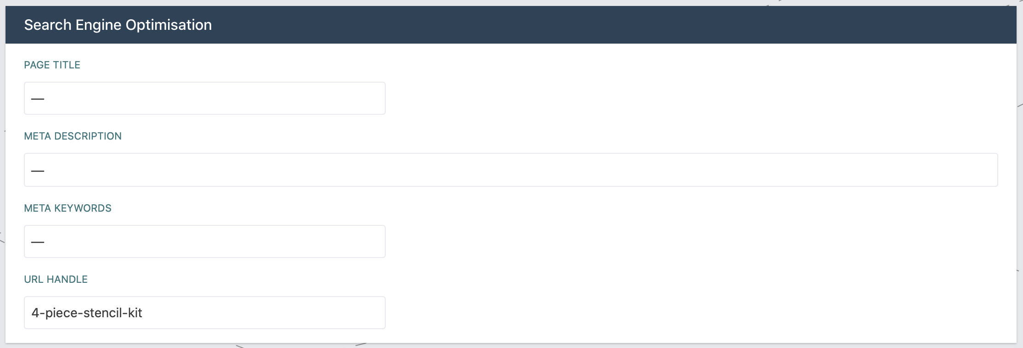The width and height of the screenshot is (1023, 348).
Task: Click the word 'Engine' in the panel title
Action: pos(99,26)
